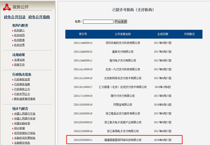Click index number Z2011344000011
210x145 pixels.
[x=83, y=61]
